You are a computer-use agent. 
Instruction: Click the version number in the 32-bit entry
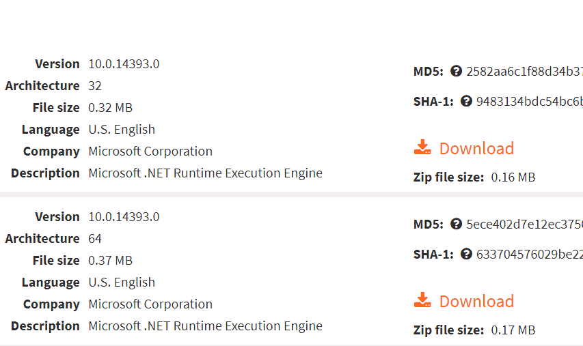(x=124, y=64)
